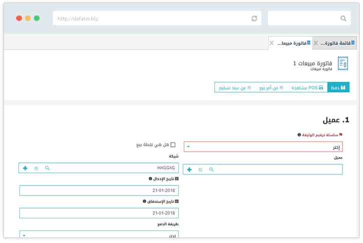Close the فاتورة مبيعا... tab
This screenshot has width=363, height=243.
click(x=271, y=43)
